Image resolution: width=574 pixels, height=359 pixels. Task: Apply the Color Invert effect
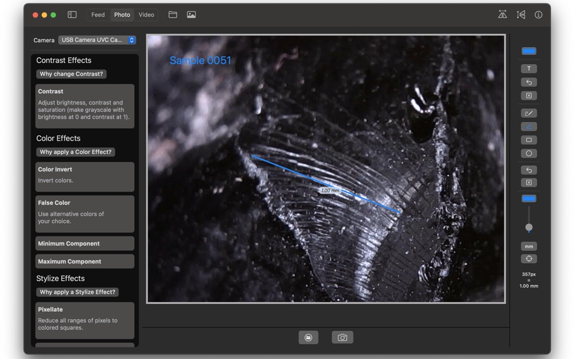(85, 176)
